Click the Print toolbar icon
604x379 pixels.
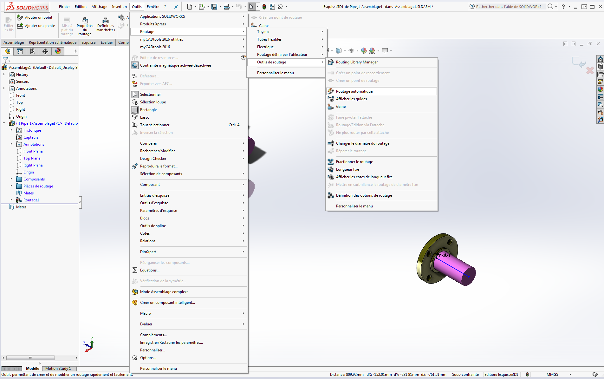point(227,7)
